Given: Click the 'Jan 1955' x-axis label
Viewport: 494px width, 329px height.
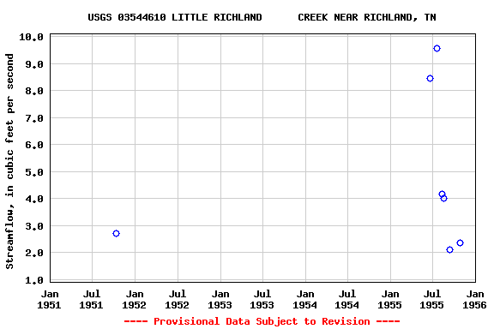Looking at the screenshot, I should [x=390, y=299].
